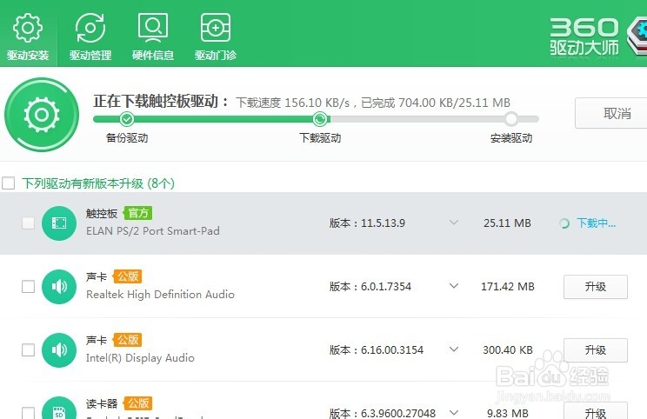Upgrade the Intel(R) Display Audio driver
647x419 pixels.
point(596,350)
